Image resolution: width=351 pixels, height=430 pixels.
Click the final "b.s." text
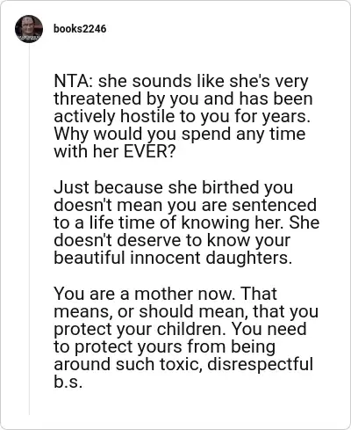(68, 382)
